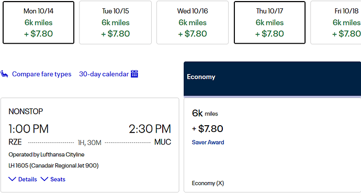
Task: Pick the Thu 10/17 date card
Action: (x=269, y=22)
